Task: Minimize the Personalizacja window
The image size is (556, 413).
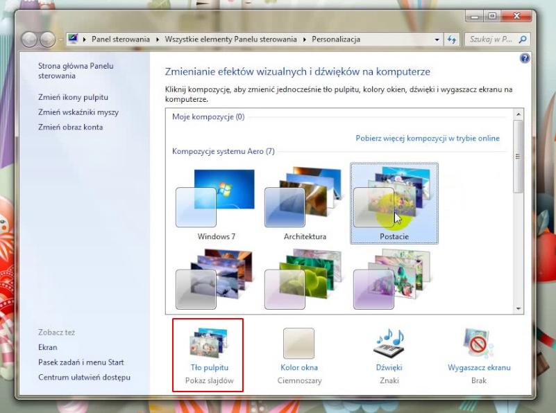Action: tap(475, 16)
